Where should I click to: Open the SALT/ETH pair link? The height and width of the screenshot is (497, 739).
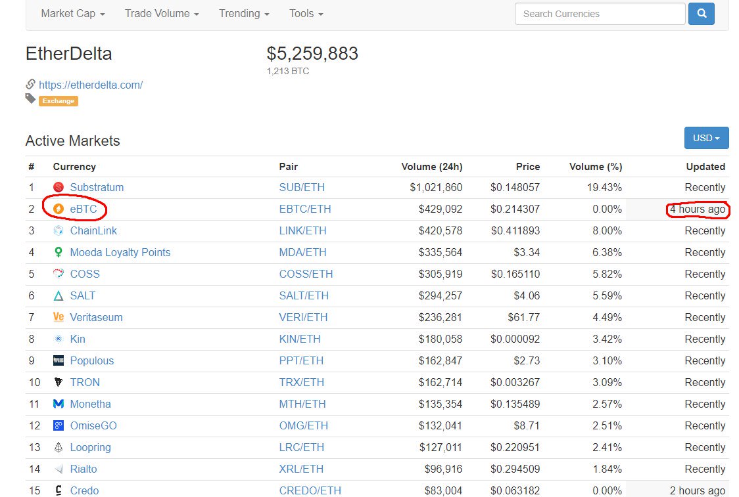tap(304, 295)
